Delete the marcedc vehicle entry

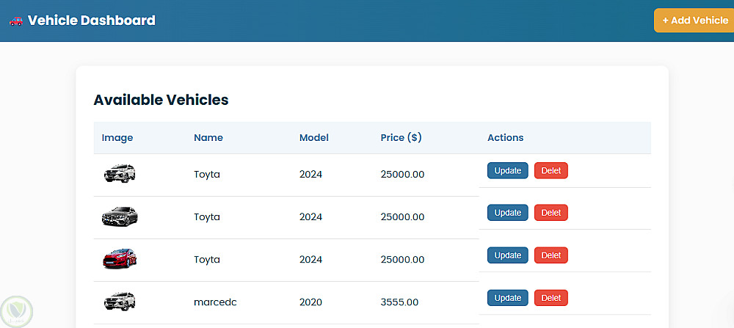pos(550,298)
